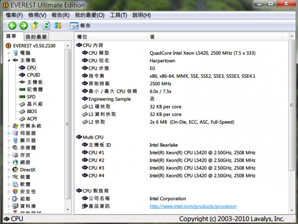Select the CPU 類型 row
The image size is (298, 224).
tap(181, 53)
